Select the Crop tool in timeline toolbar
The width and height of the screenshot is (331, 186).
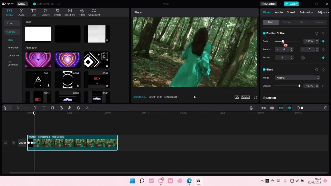coord(87,108)
